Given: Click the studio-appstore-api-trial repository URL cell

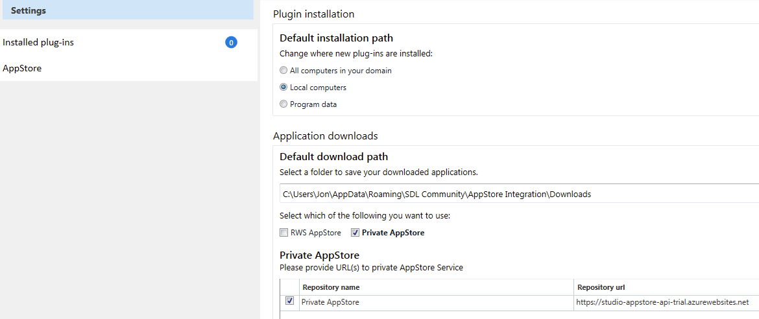Looking at the screenshot, I should [x=666, y=303].
